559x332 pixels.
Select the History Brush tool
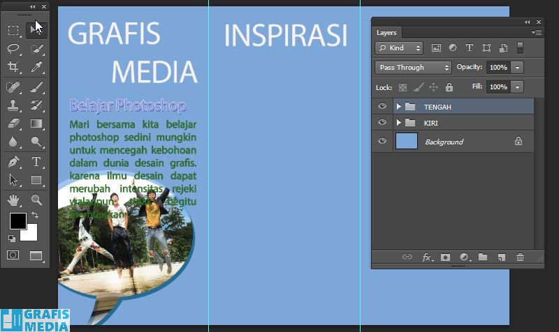36,105
